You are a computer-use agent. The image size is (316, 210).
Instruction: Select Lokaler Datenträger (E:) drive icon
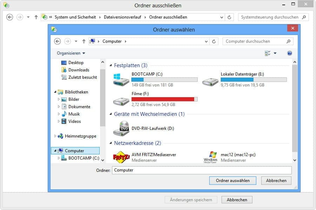point(210,79)
